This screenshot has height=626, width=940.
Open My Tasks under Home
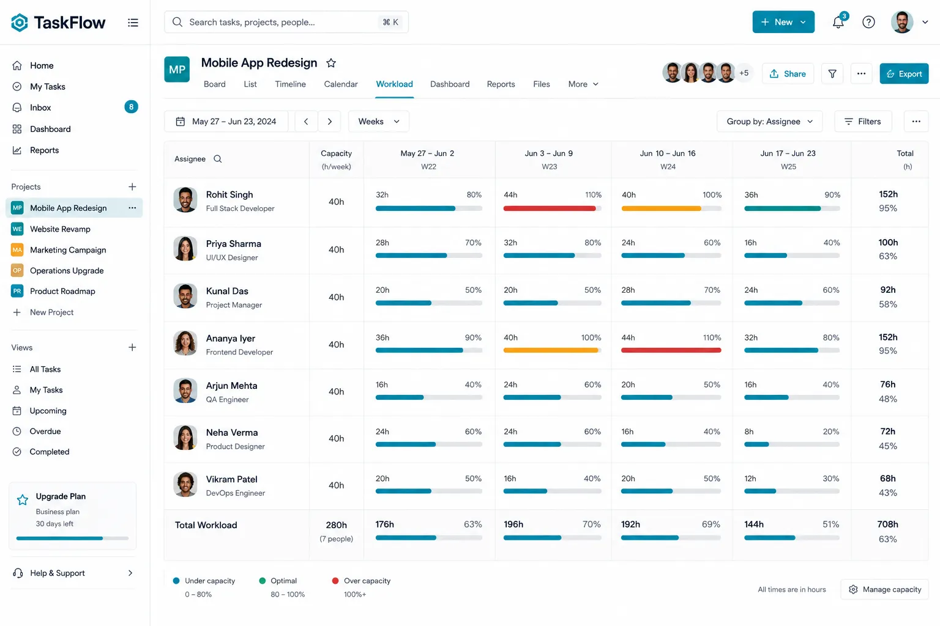point(48,86)
